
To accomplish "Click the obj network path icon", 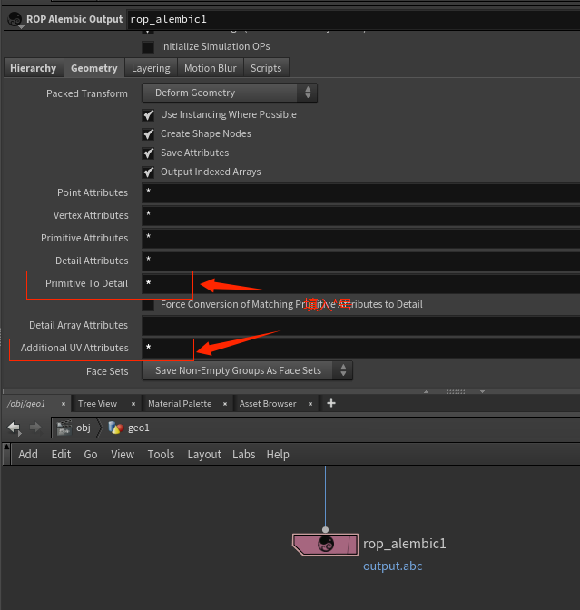I will pos(64,428).
